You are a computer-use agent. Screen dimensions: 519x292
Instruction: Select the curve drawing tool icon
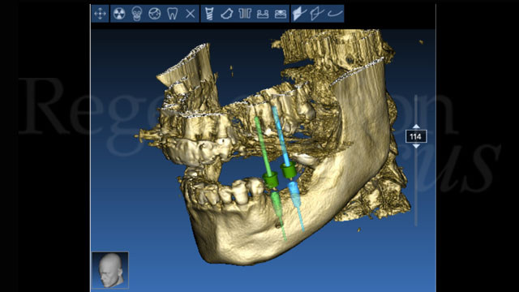335,14
